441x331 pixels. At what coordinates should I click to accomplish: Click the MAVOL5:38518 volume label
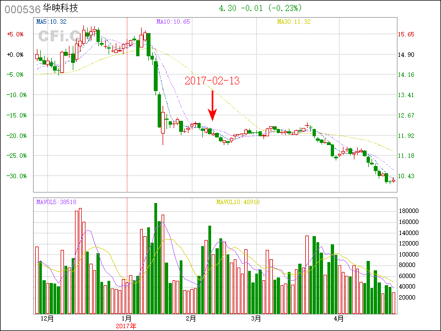click(56, 202)
